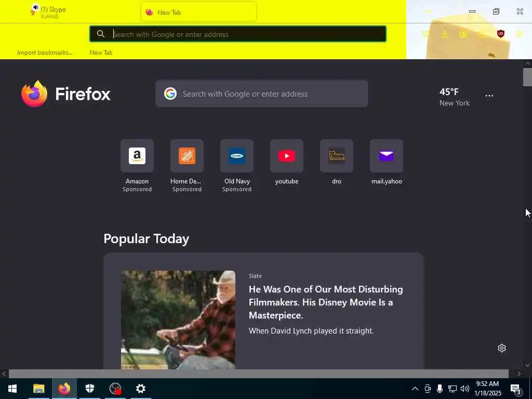Open the Downloads toolbar icon
The image size is (532, 399).
coord(444,34)
